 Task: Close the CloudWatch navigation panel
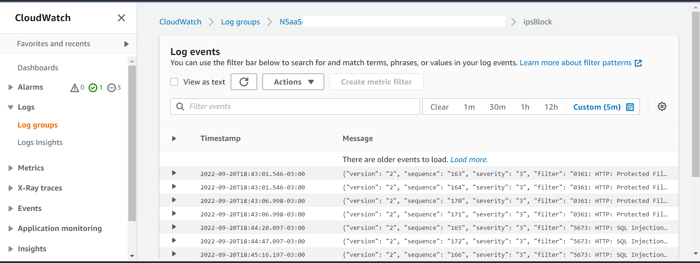121,18
